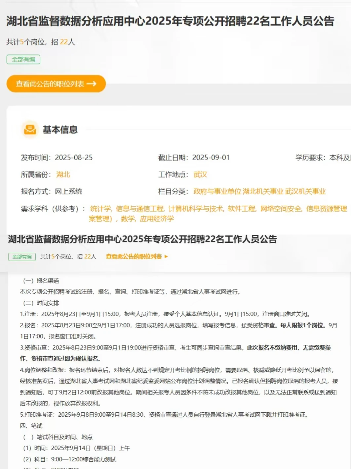This screenshot has height=469, width=351.
Task: Open the 湖北机关事业 category link
Action: pyautogui.click(x=263, y=191)
